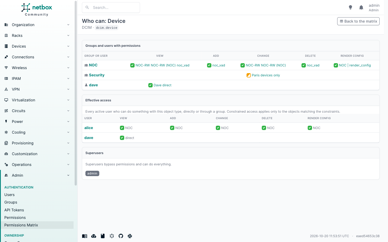The image size is (388, 242).
Task: Open the GraphQL icon in footer
Action: pyautogui.click(x=112, y=236)
